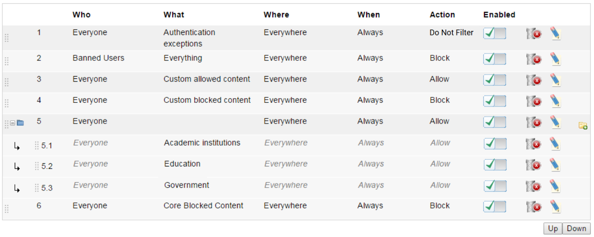Edit the Academic institutions sub-rule
Viewport: 594px width, 237px height.
click(x=556, y=144)
